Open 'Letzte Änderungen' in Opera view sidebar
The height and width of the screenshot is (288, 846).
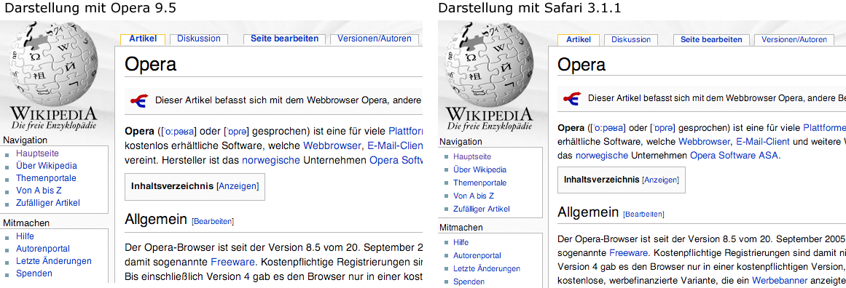click(x=53, y=261)
